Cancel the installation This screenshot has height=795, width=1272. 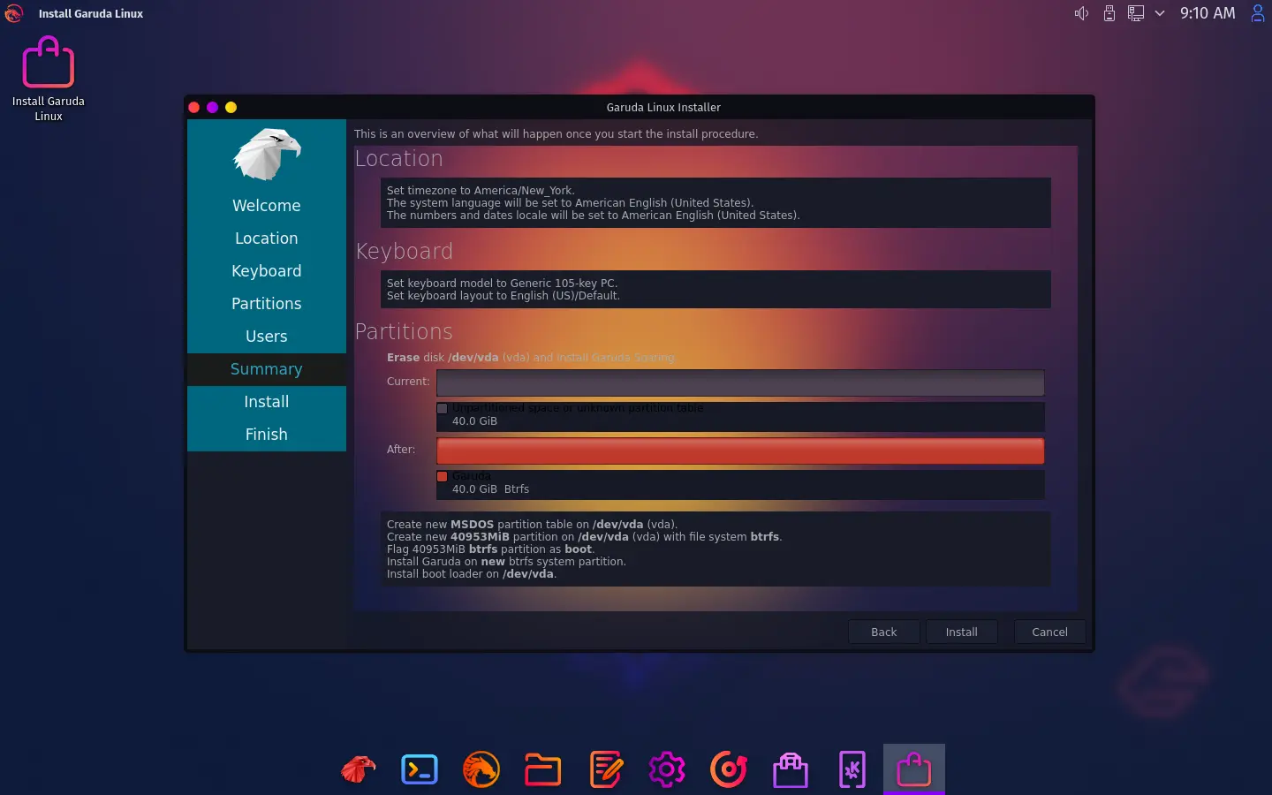coord(1049,632)
